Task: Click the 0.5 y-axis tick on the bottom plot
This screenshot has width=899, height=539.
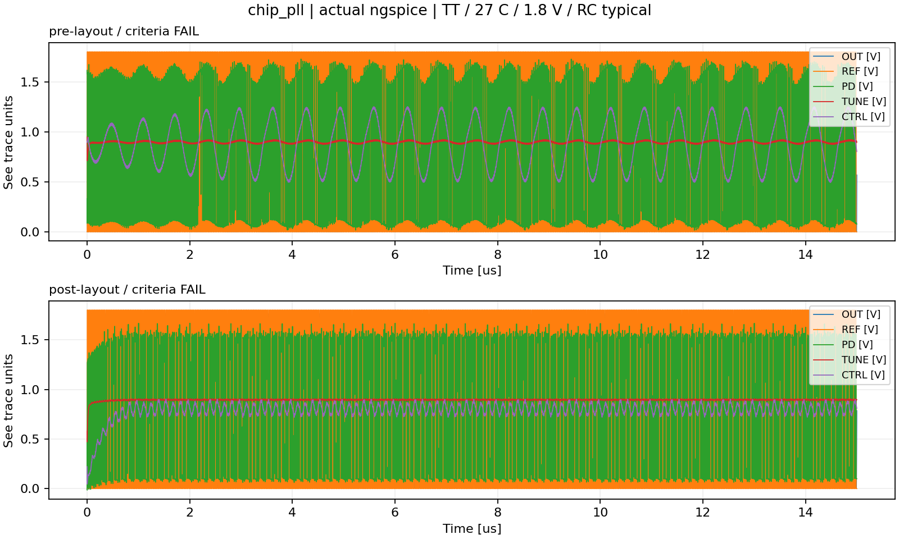Action: point(31,440)
